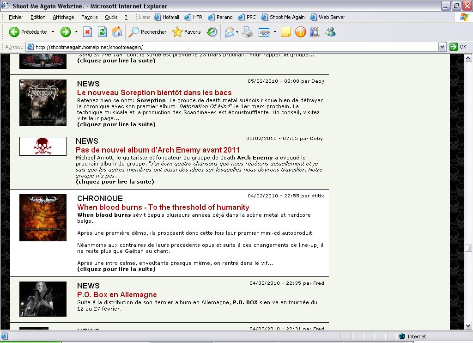Click the '05/02/2010 - 07:55 par Deby' dateline
The image size is (473, 343).
pos(285,139)
